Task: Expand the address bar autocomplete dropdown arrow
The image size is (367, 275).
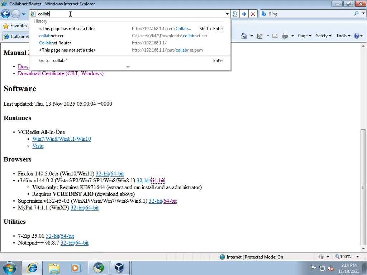Action: (227, 14)
